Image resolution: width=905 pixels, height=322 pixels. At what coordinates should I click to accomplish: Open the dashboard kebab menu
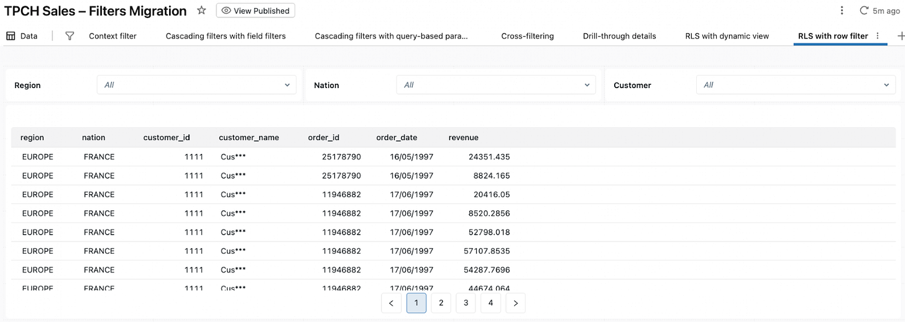842,11
